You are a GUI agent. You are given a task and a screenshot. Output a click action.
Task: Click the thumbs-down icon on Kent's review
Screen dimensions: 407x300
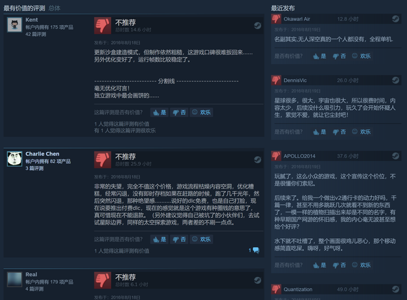click(102, 26)
